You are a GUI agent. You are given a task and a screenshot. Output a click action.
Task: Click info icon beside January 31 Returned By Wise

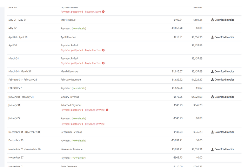(x=107, y=110)
